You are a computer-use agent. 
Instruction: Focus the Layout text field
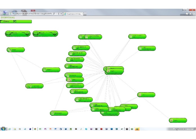pos(18,34)
